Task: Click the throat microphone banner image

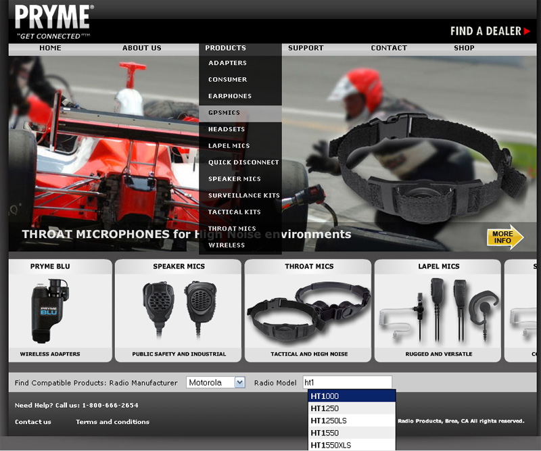Action: point(427,168)
